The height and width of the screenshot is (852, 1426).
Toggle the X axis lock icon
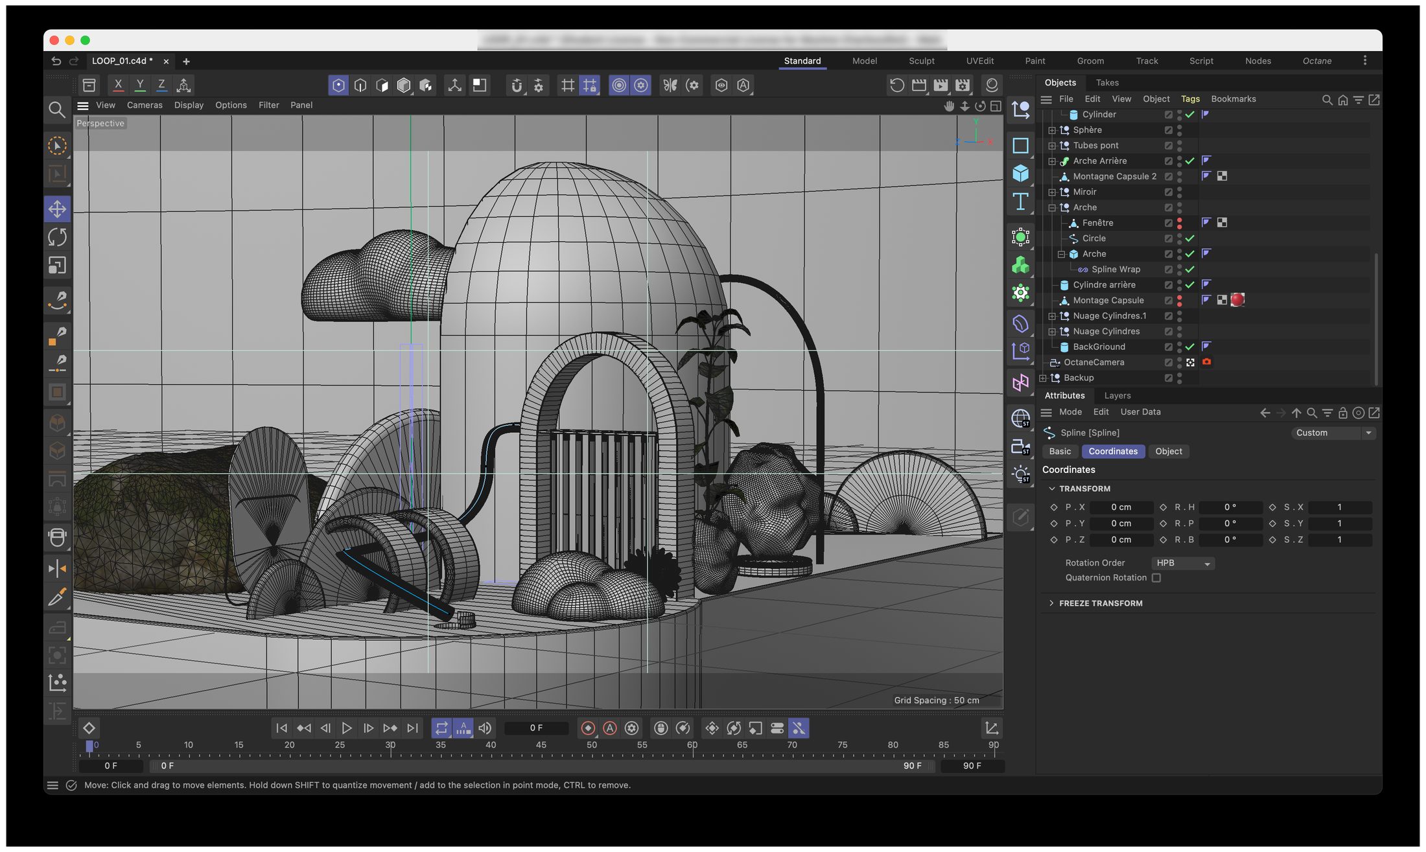tap(118, 85)
